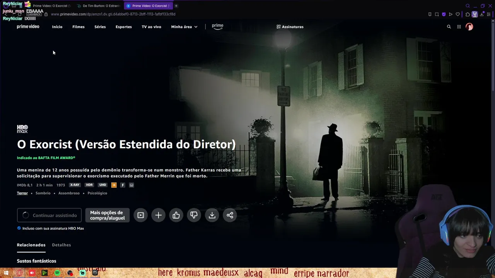Click the HDR badge
Image resolution: width=495 pixels, height=278 pixels.
pos(89,185)
